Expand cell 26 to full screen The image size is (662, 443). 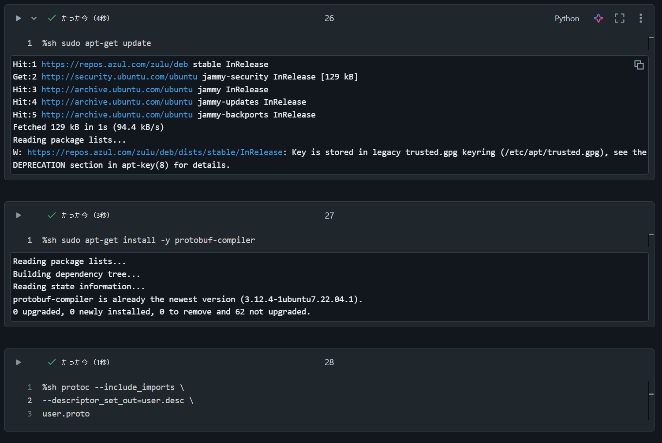620,18
